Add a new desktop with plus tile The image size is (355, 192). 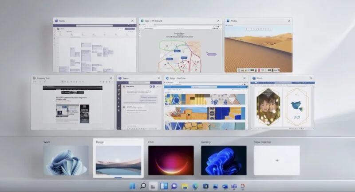(277, 161)
